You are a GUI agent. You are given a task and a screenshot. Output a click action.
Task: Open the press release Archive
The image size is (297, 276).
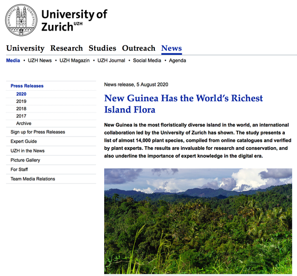pyautogui.click(x=24, y=123)
